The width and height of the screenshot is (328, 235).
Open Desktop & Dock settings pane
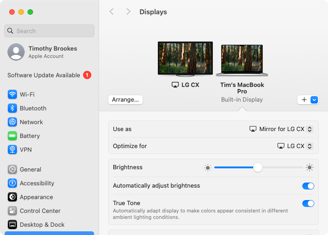coord(49,225)
